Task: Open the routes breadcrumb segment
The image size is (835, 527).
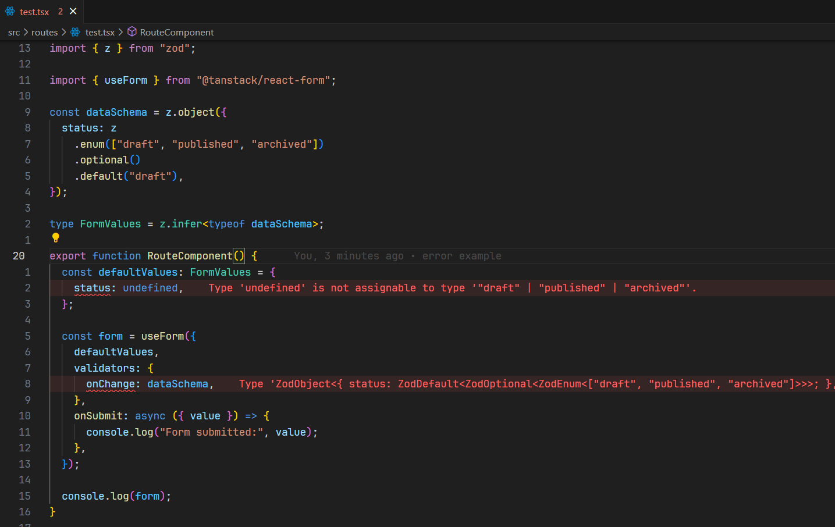Action: tap(45, 33)
